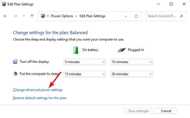Click Restore default settings for this plan
Image resolution: width=190 pixels, height=118 pixels.
click(x=40, y=98)
